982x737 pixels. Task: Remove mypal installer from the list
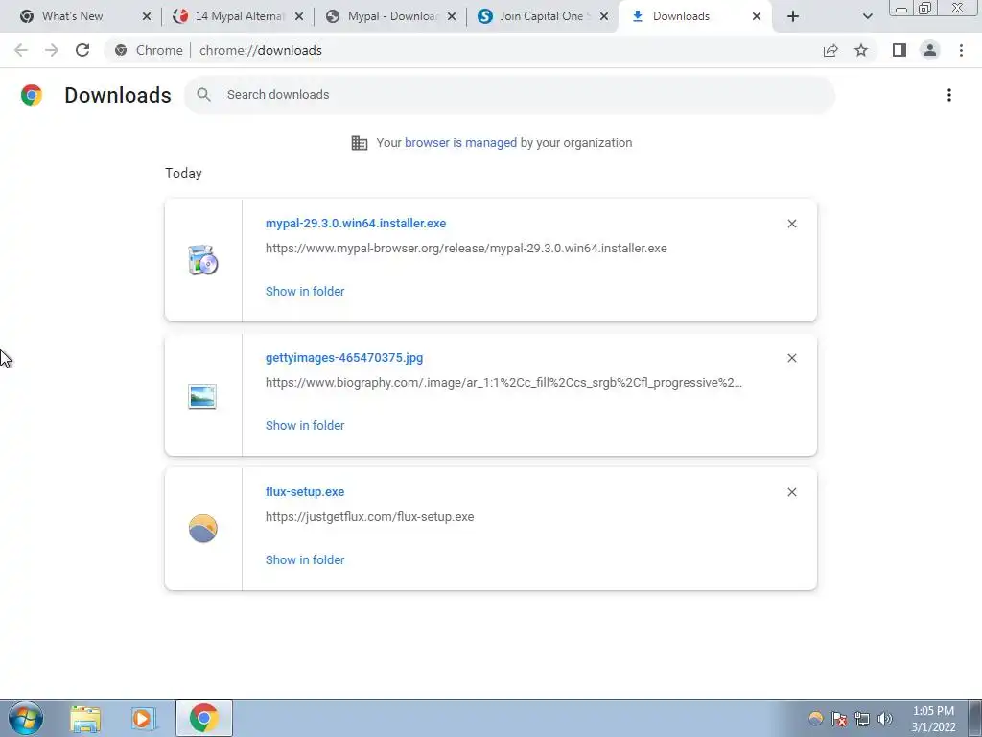[791, 224]
